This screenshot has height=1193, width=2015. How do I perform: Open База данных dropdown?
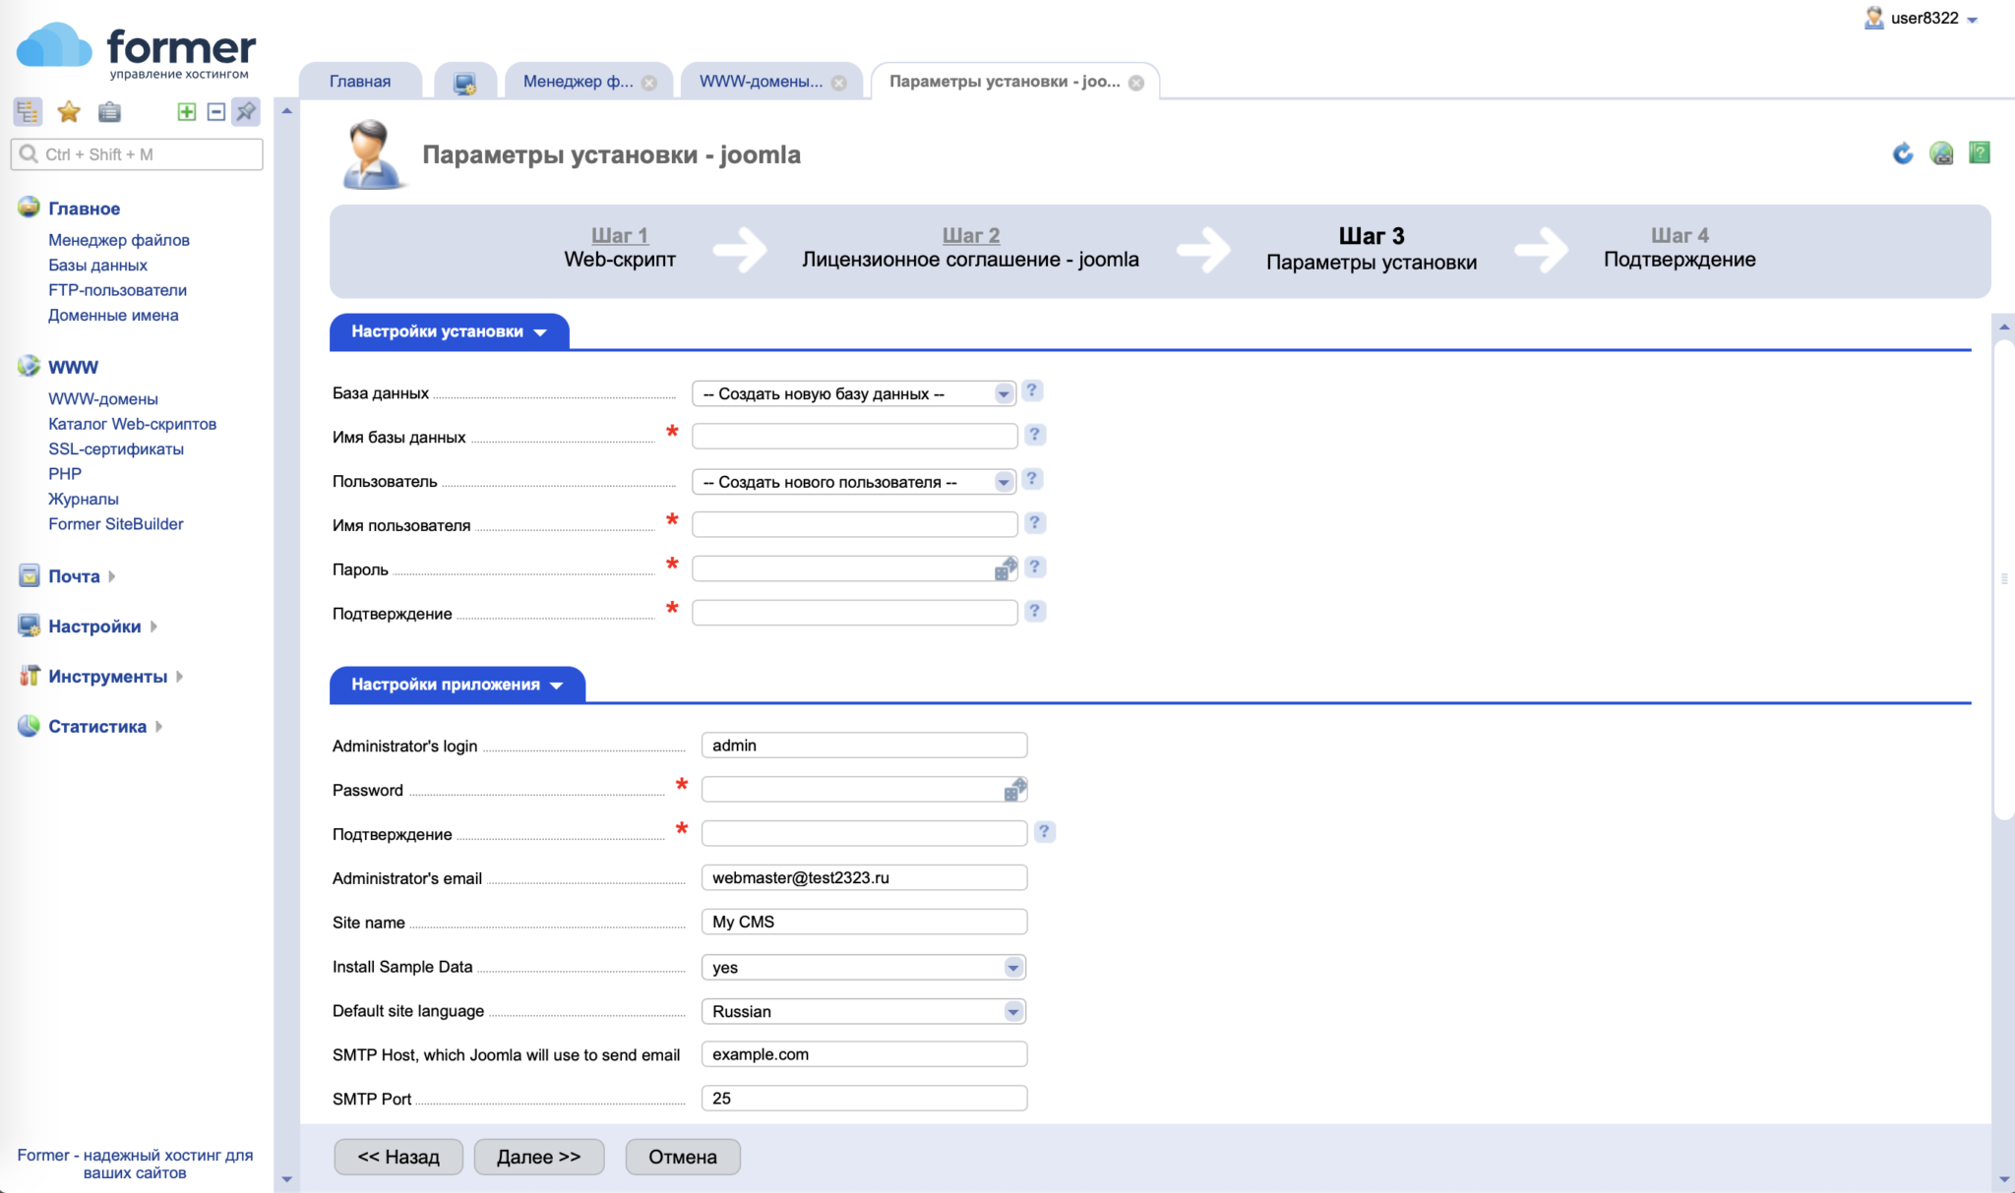[853, 393]
